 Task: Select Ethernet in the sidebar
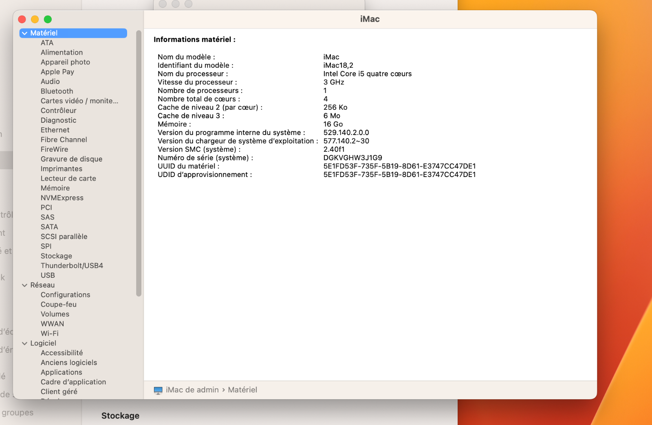coord(55,130)
